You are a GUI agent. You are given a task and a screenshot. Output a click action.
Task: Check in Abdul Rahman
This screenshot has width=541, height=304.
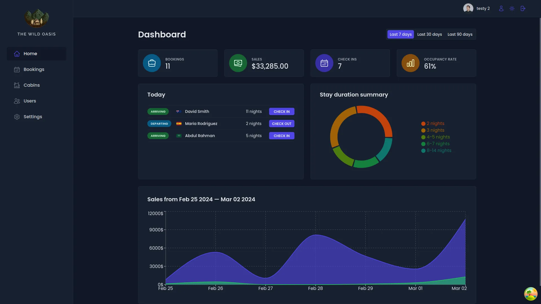[x=281, y=136]
